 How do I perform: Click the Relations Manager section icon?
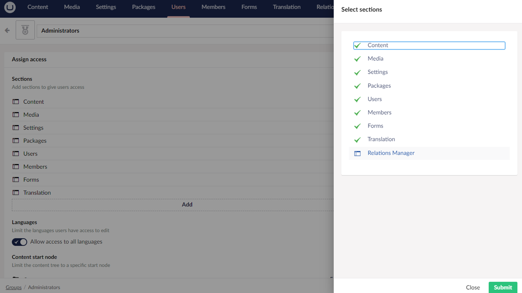pos(357,153)
